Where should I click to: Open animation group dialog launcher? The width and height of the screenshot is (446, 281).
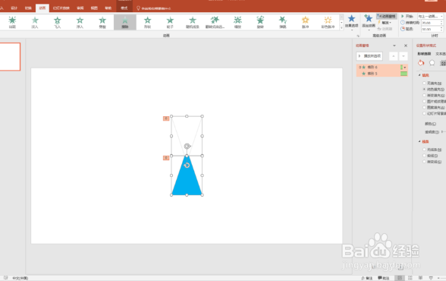pyautogui.click(x=358, y=36)
